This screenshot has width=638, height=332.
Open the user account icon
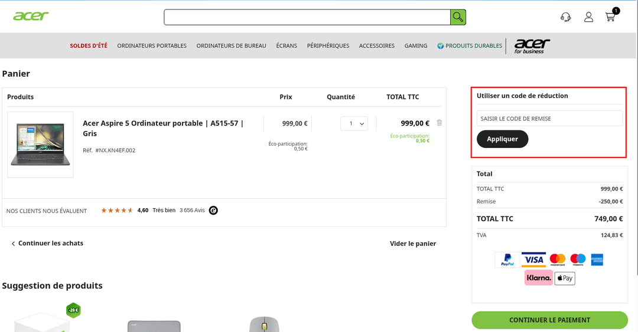[588, 17]
